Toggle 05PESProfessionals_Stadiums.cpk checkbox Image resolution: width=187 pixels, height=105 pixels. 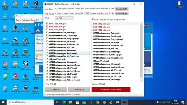47,44
